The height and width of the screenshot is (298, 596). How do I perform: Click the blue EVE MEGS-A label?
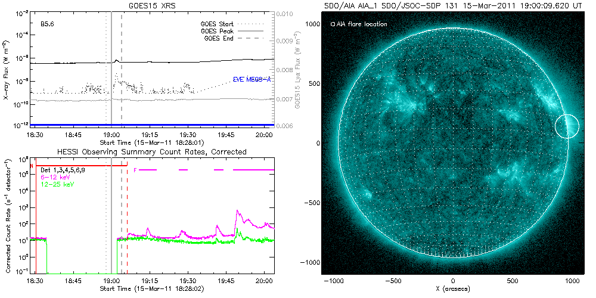pos(251,80)
